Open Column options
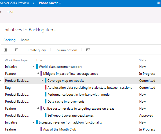 66,50
